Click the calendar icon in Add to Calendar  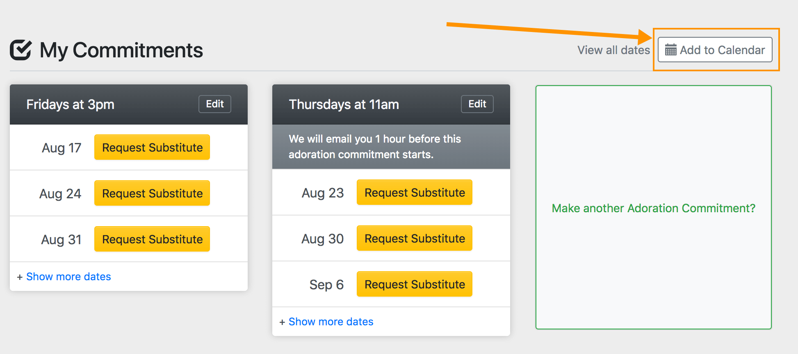click(670, 50)
